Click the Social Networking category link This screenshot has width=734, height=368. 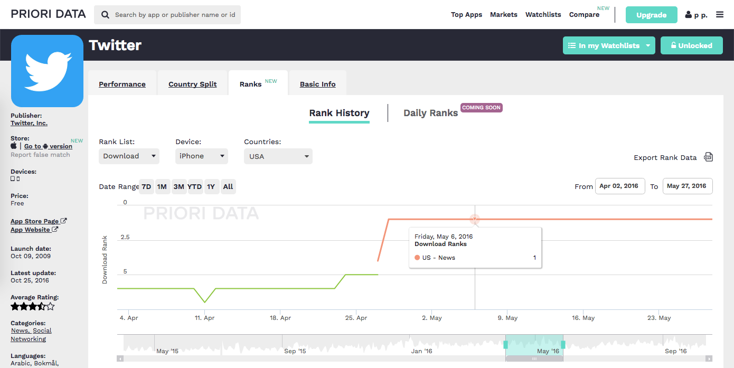pos(31,335)
